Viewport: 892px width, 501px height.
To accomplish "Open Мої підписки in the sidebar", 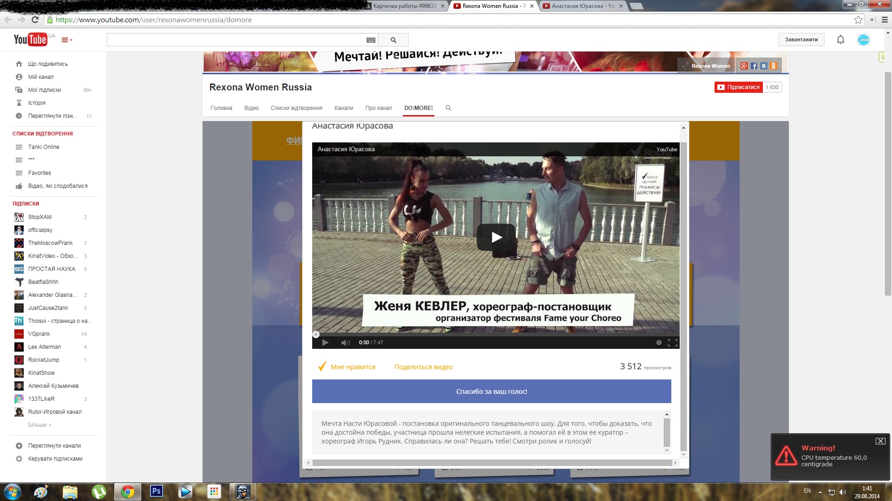I will point(45,90).
